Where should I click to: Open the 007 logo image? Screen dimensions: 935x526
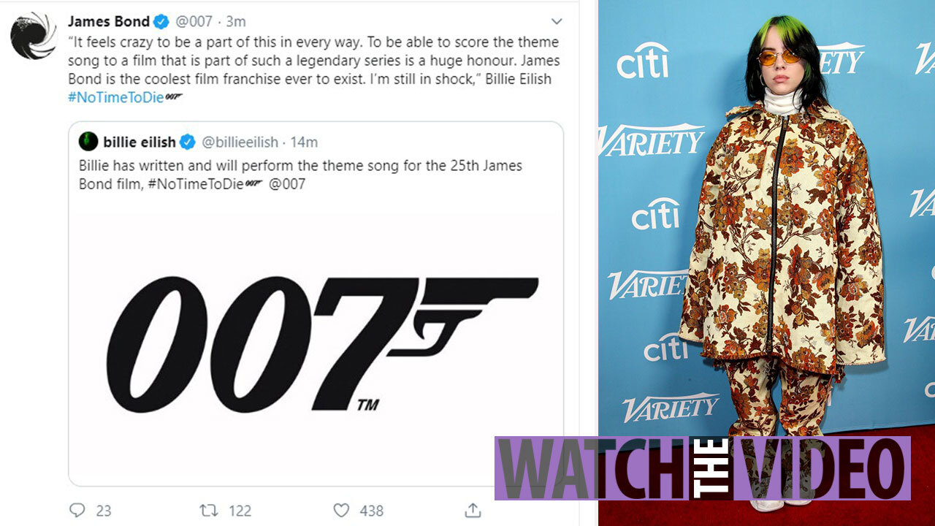pyautogui.click(x=316, y=343)
